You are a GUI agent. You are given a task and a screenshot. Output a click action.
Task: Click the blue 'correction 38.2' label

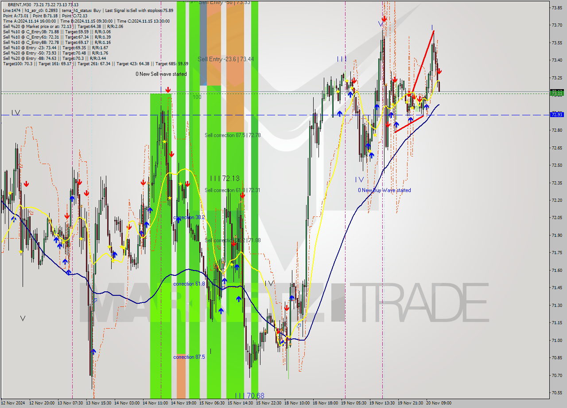[x=189, y=217]
